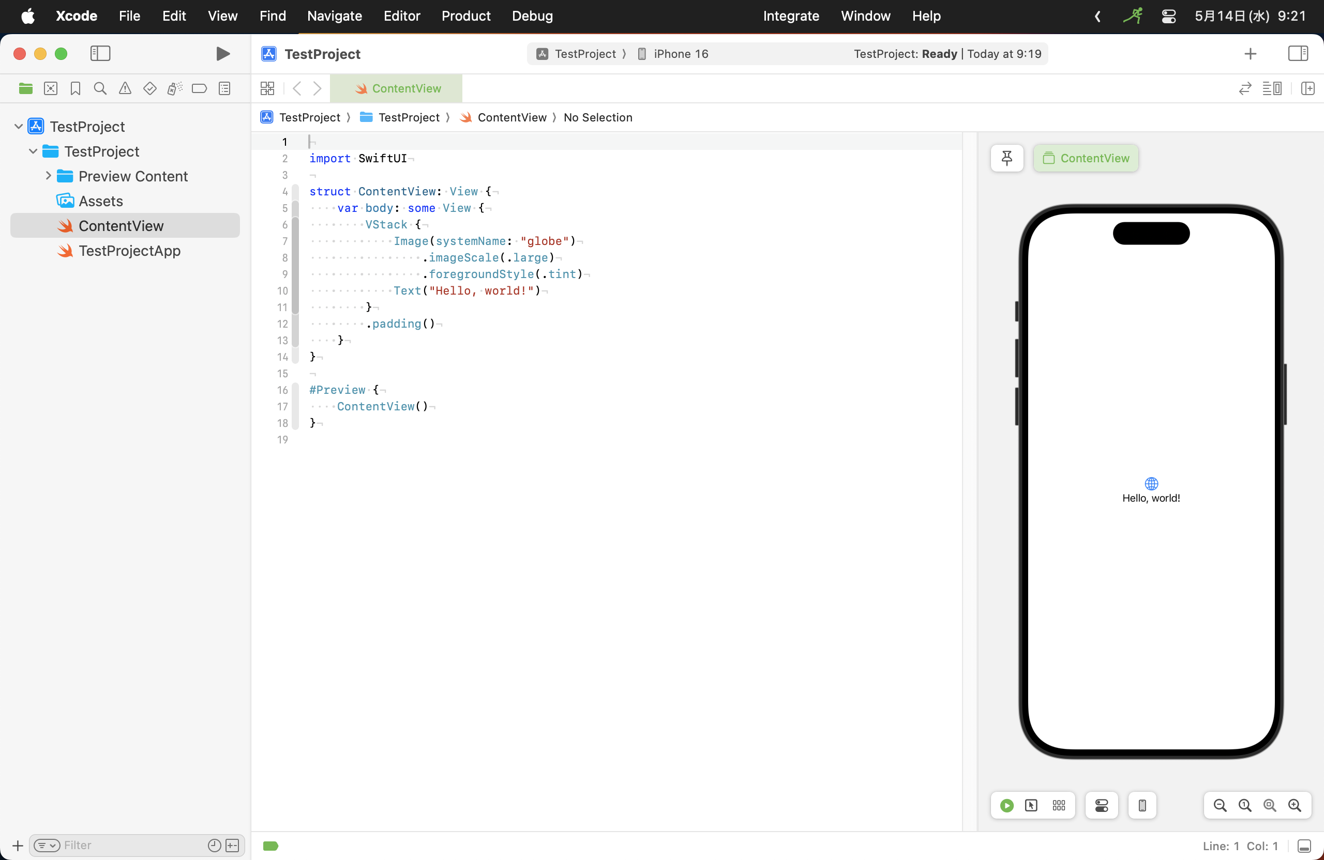The image size is (1324, 860).
Task: Open the Report navigator
Action: click(x=223, y=88)
